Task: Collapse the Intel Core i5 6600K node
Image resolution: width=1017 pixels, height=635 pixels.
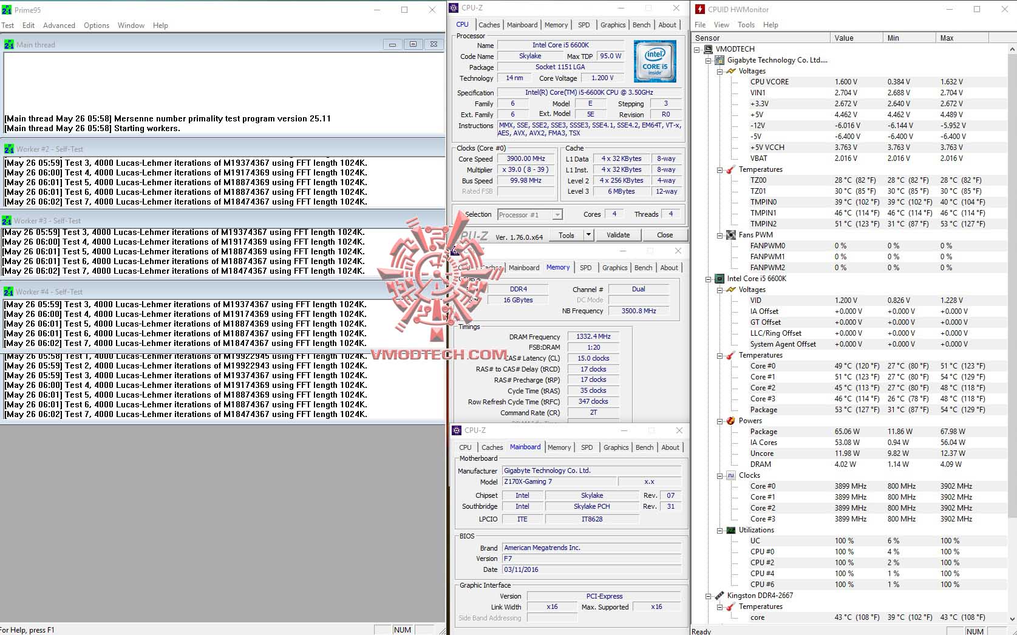Action: 708,279
